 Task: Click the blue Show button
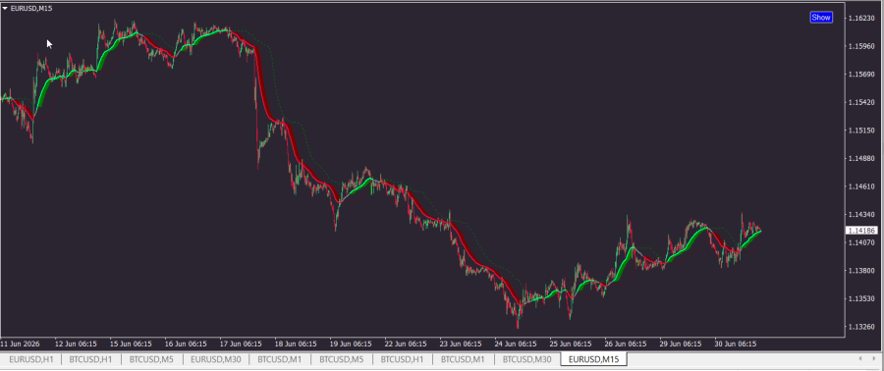click(821, 17)
